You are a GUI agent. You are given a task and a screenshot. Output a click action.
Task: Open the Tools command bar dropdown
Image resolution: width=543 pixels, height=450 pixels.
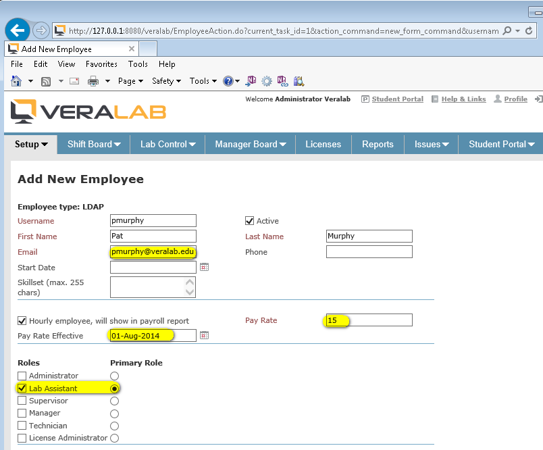click(x=203, y=81)
